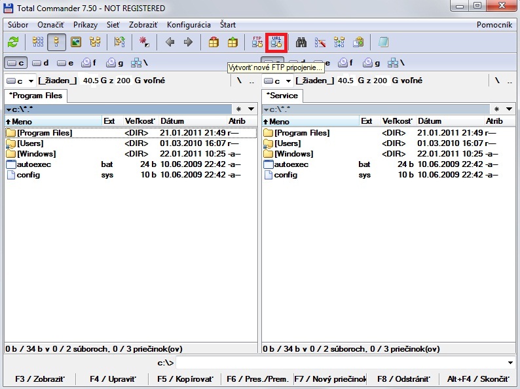Open the Konfigurácia menu

tap(189, 25)
